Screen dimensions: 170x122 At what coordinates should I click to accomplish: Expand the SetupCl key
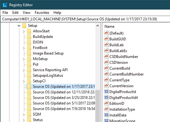tap(24, 81)
